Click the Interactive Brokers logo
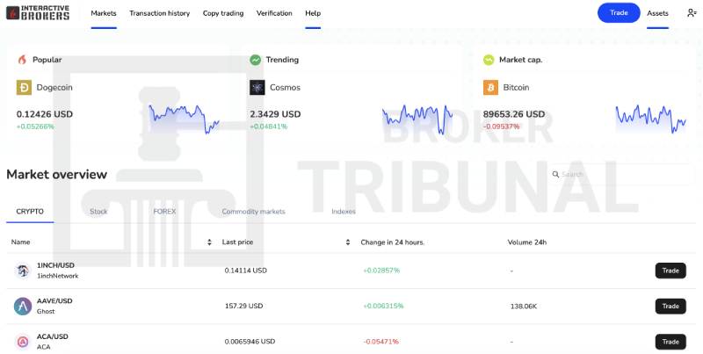Image resolution: width=703 pixels, height=354 pixels. tap(38, 13)
